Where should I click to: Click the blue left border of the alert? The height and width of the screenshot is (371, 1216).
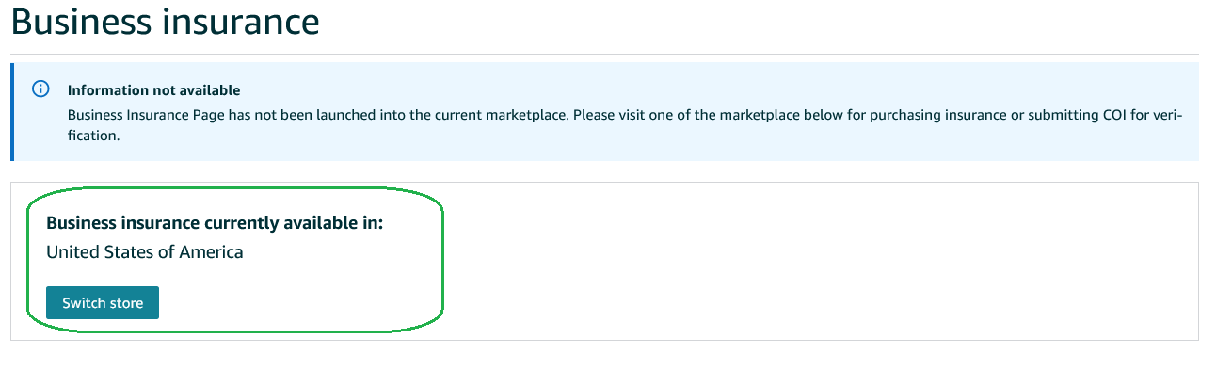[x=12, y=112]
